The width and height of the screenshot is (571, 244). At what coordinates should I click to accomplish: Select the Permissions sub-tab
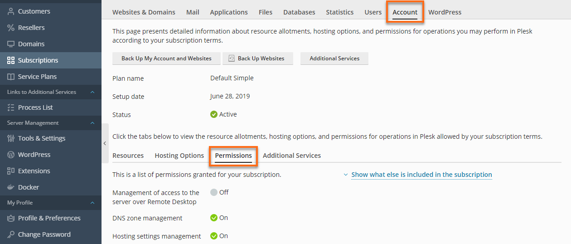point(233,156)
